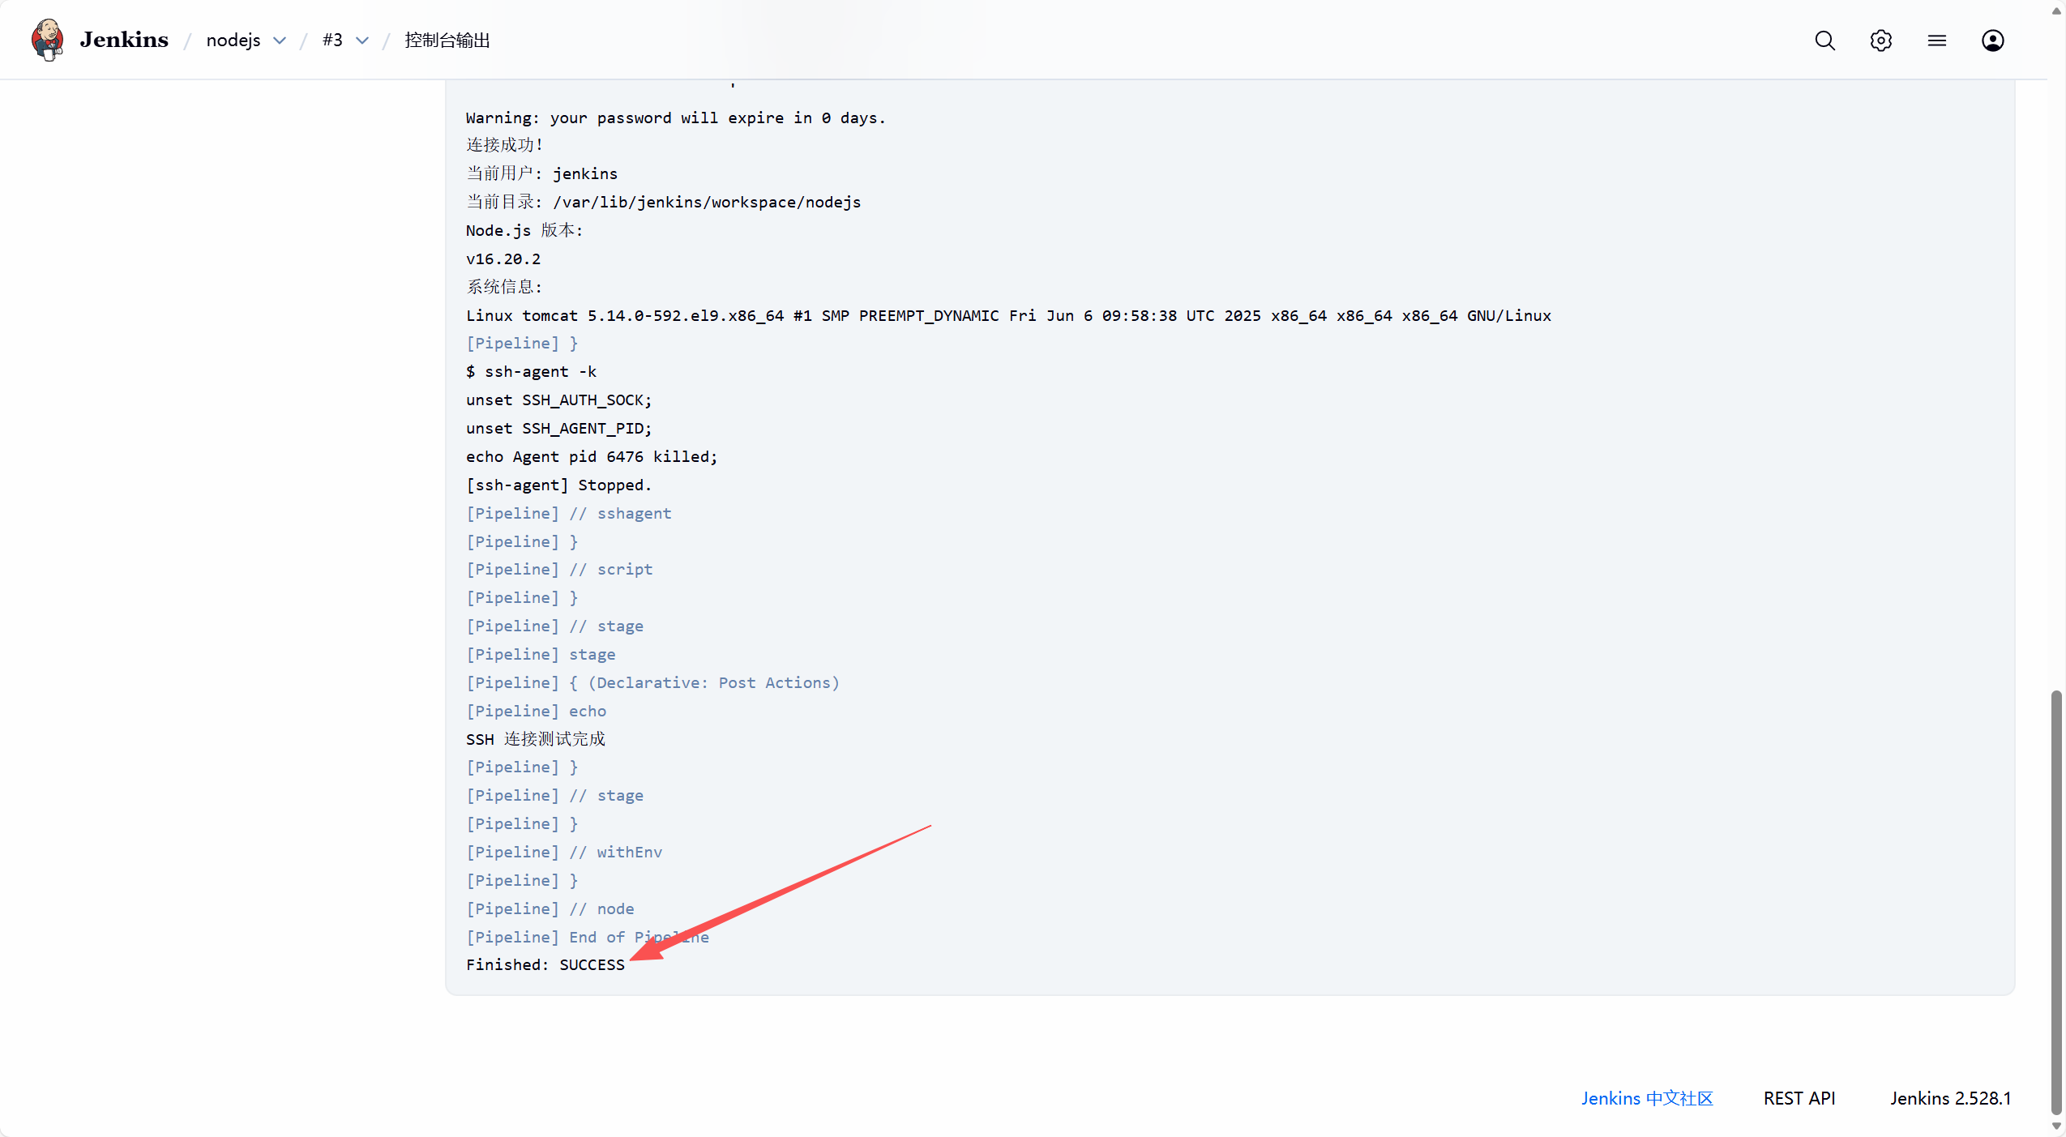Click the '[Pipeline] End of Pipeline' line

587,937
